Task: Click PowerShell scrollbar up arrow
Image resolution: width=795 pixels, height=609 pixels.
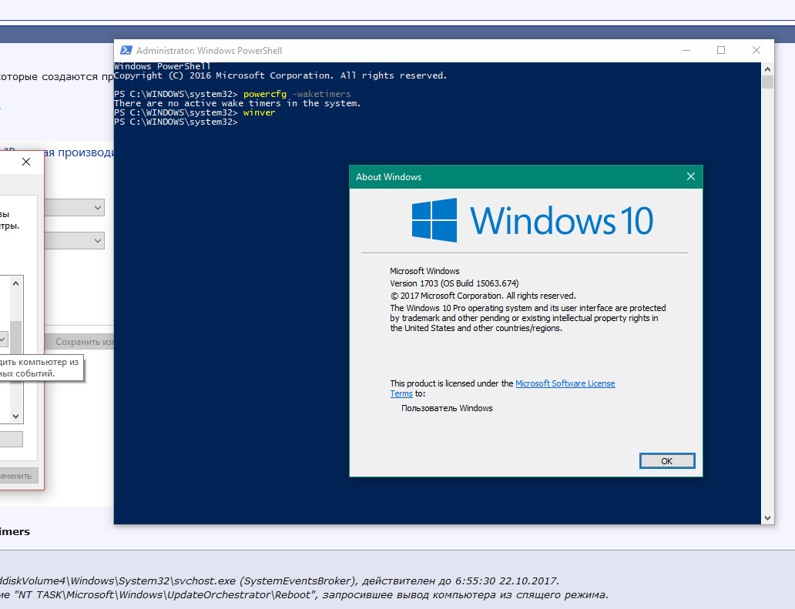Action: click(767, 69)
